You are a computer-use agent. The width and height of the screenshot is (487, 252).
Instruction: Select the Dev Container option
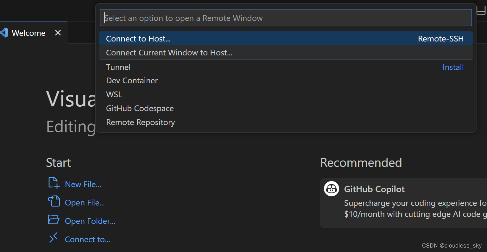coord(286,80)
